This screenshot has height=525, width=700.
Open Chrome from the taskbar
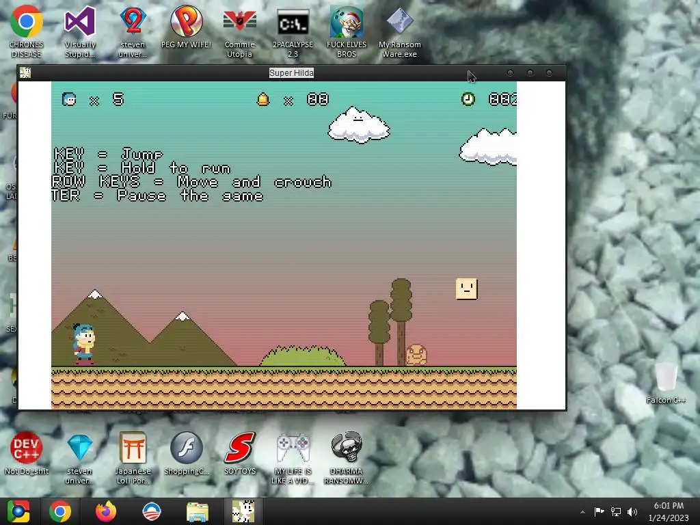[x=60, y=511]
